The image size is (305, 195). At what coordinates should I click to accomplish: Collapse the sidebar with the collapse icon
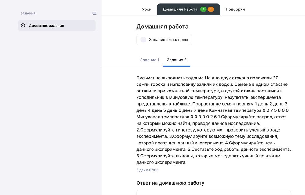point(94,13)
